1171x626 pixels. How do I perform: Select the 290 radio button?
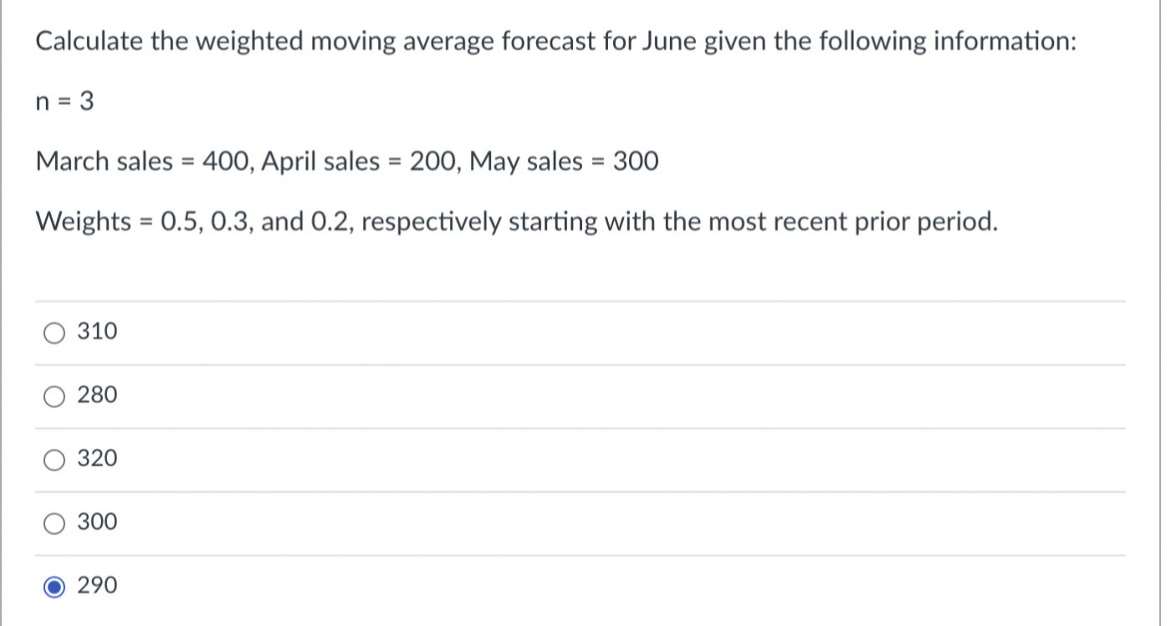[54, 586]
